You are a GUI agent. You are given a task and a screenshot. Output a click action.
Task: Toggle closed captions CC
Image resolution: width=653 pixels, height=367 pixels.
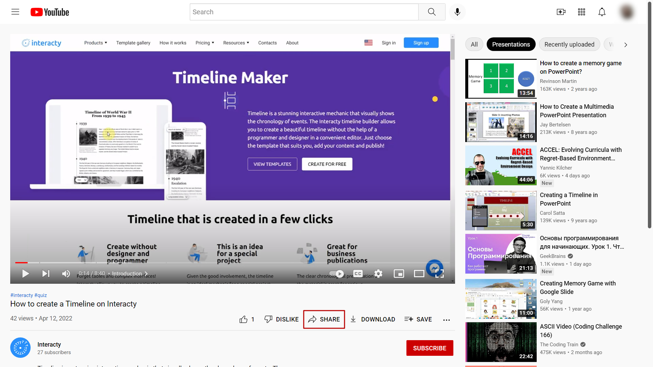tap(358, 274)
